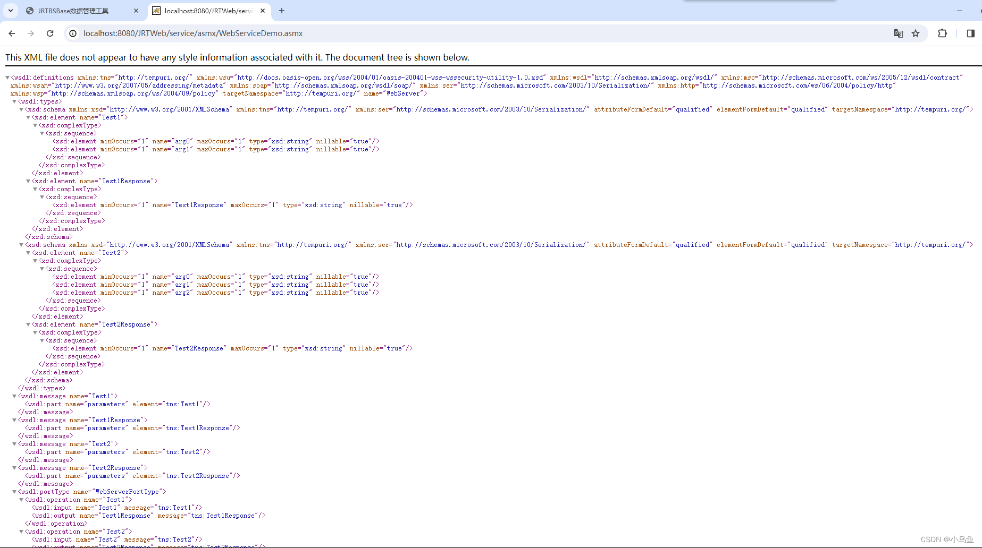Reload the WebServiceDemo.asmx page
Image resolution: width=982 pixels, height=548 pixels.
(50, 33)
